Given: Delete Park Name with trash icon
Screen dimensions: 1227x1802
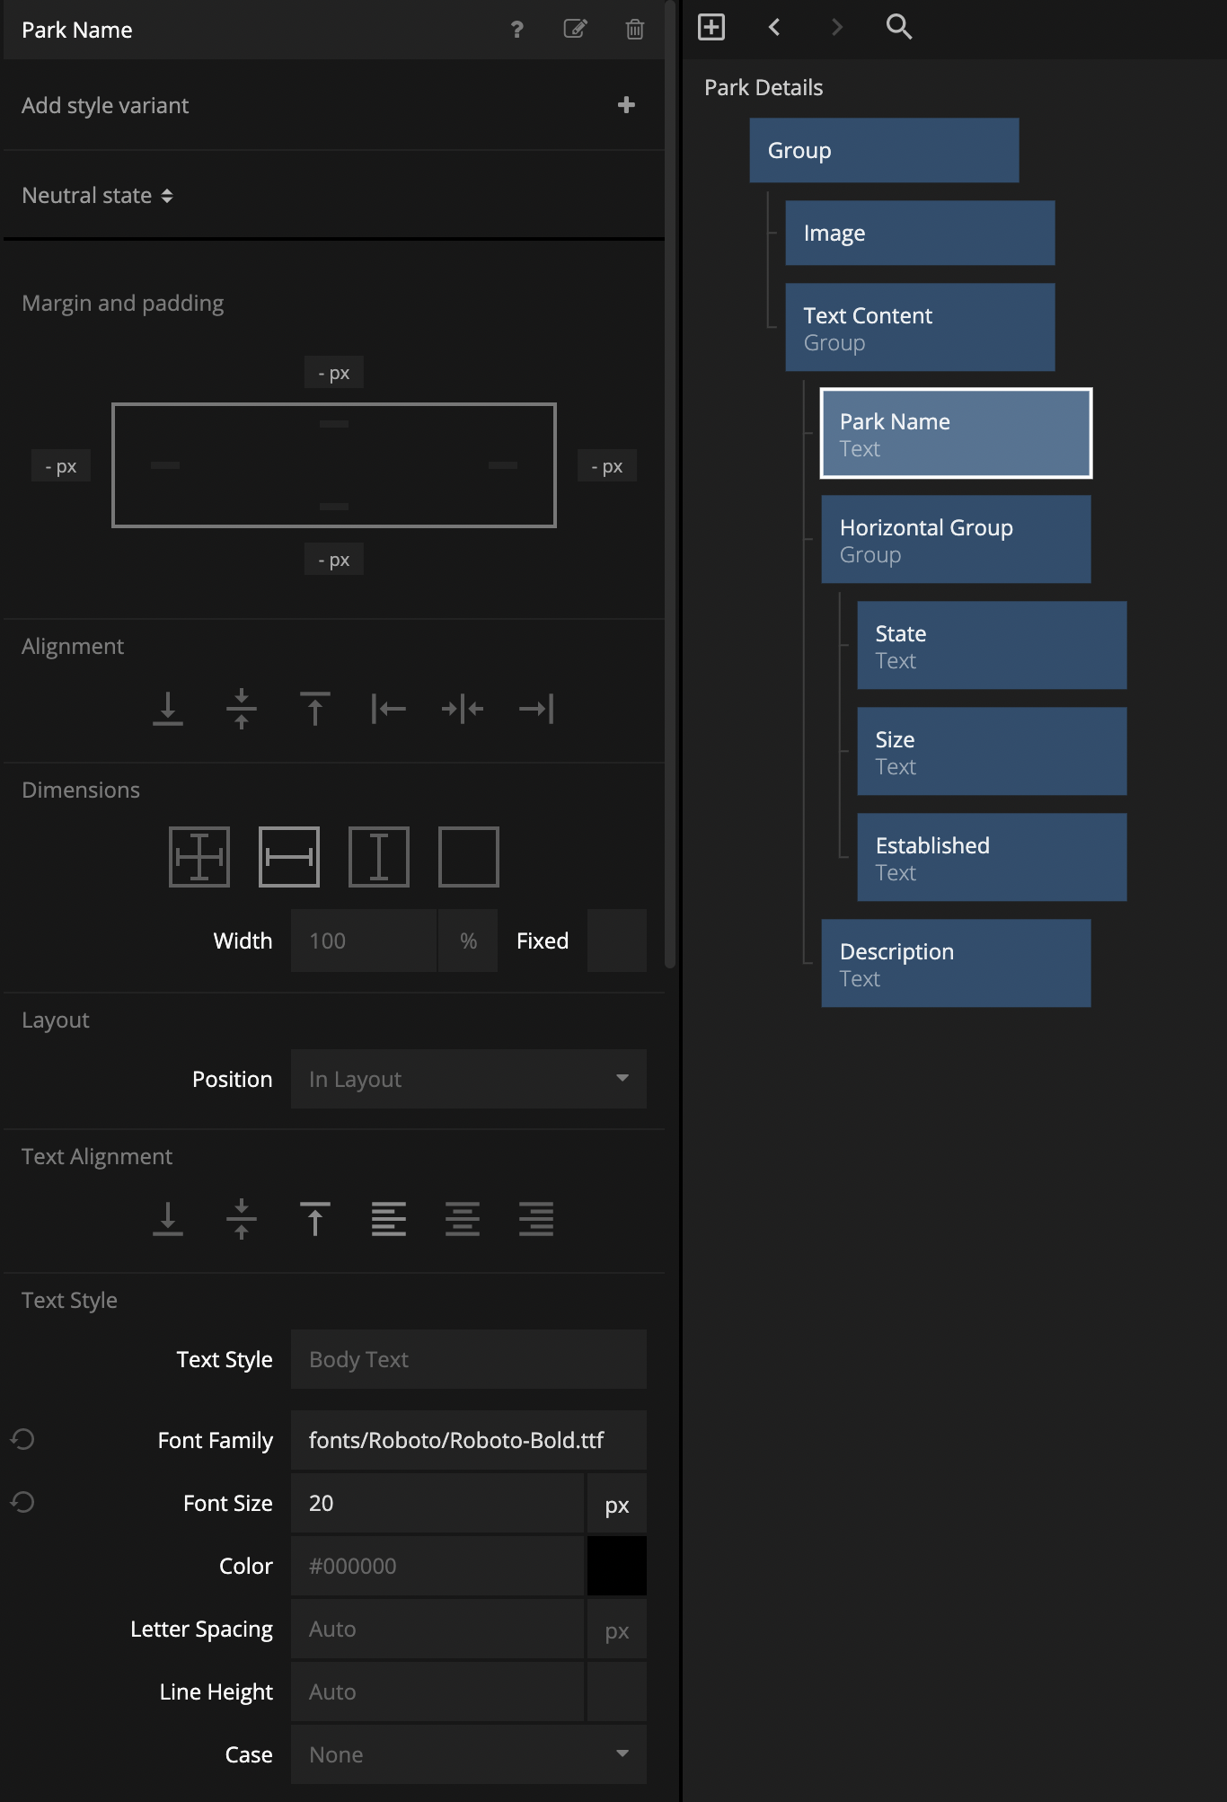Looking at the screenshot, I should (634, 30).
